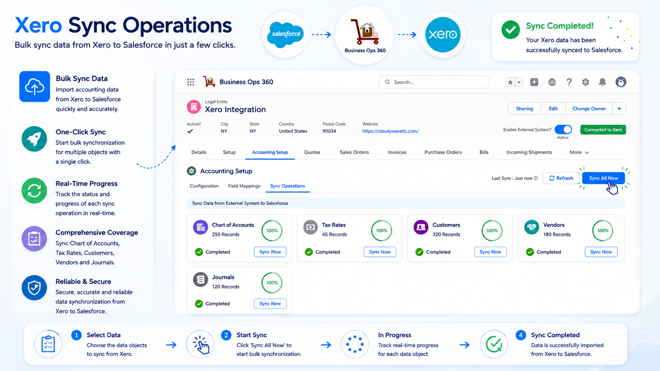Click the Comprehensive Coverage clipboard icon

pyautogui.click(x=34, y=239)
